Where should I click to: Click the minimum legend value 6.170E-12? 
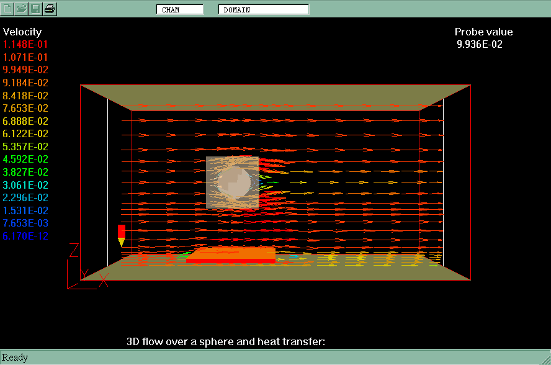25,236
